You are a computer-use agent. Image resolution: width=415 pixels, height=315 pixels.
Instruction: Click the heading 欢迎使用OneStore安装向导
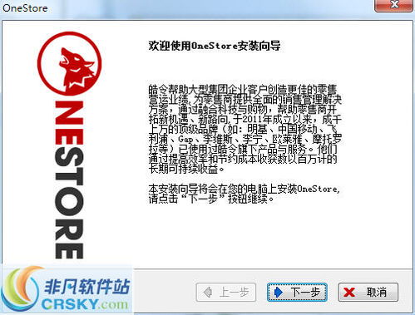coord(215,46)
